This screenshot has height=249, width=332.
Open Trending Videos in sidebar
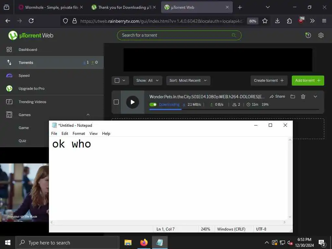pos(52,102)
